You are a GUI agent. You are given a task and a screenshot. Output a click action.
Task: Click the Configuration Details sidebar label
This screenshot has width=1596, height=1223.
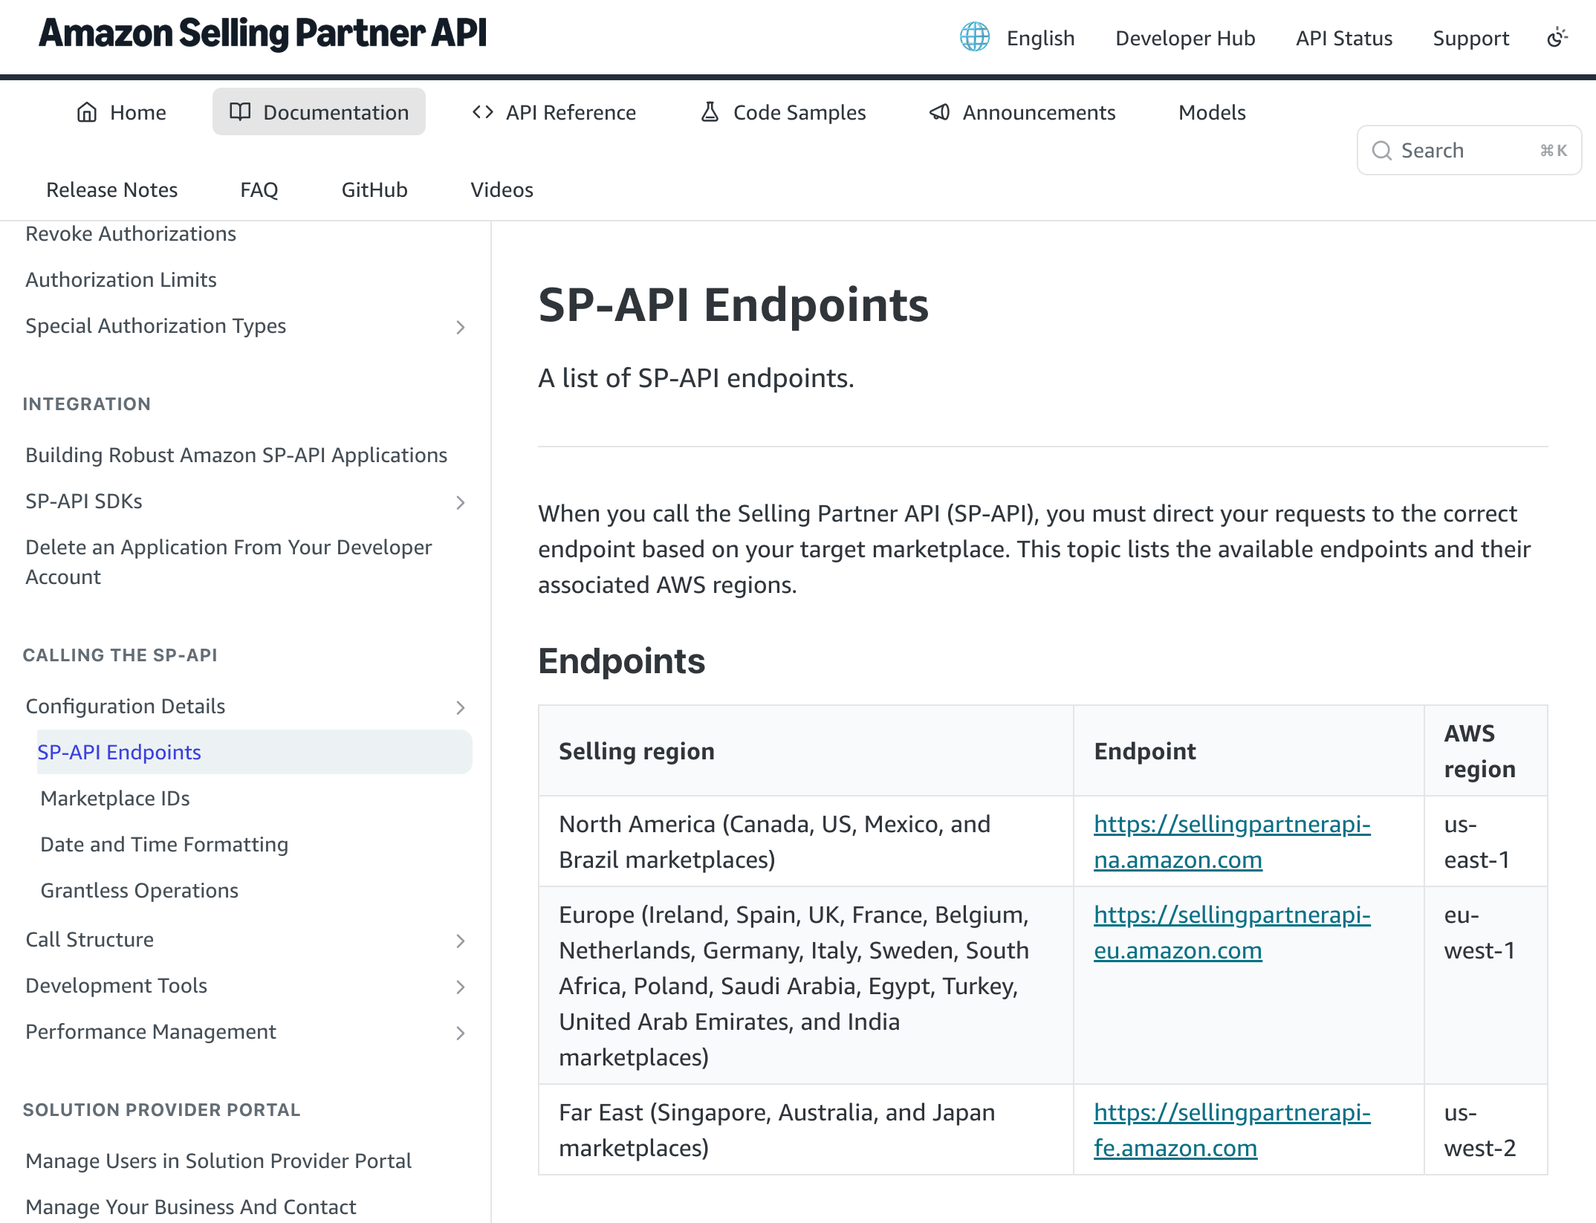pos(125,706)
